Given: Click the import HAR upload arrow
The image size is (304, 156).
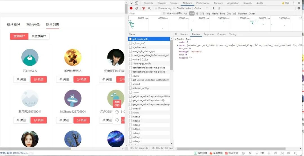Looking at the screenshot, I should (x=213, y=8).
